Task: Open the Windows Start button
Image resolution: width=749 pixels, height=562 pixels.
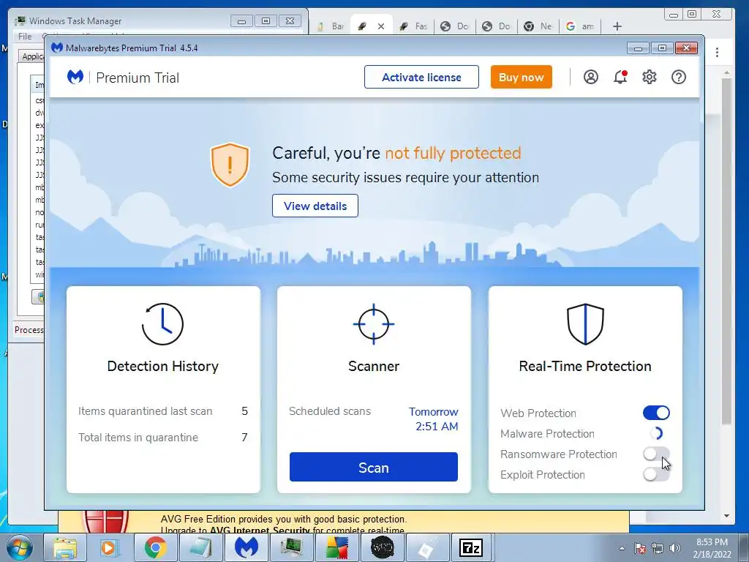Action: (x=19, y=547)
